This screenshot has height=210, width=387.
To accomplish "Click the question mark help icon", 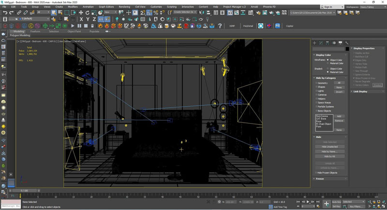I will 220,26.
